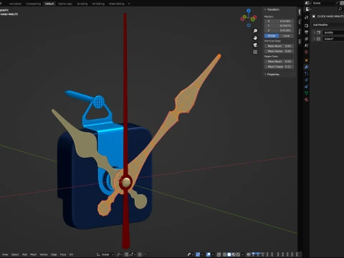This screenshot has width=344, height=258.
Task: Select Local transform orientation toggle
Action: point(286,36)
